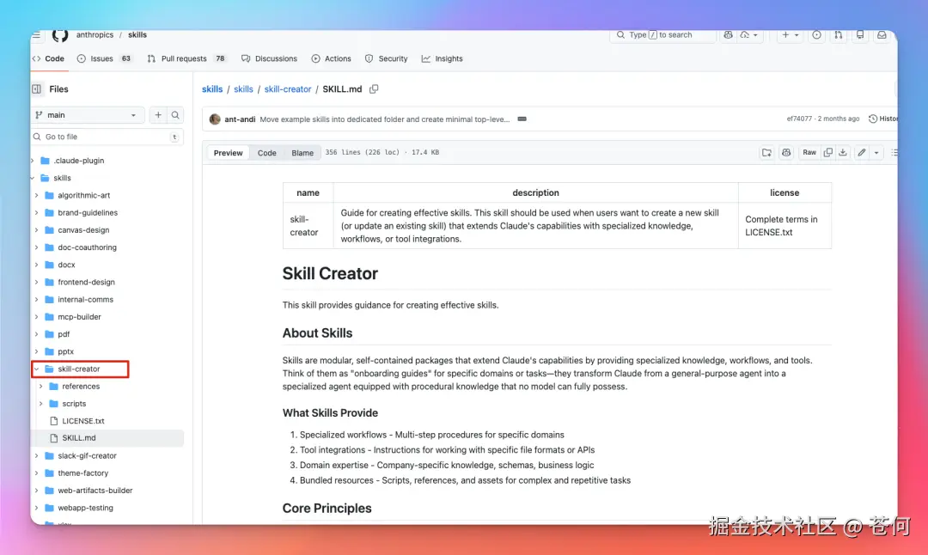This screenshot has width=928, height=555.
Task: Open the slack-gif-creator folder
Action: click(87, 456)
